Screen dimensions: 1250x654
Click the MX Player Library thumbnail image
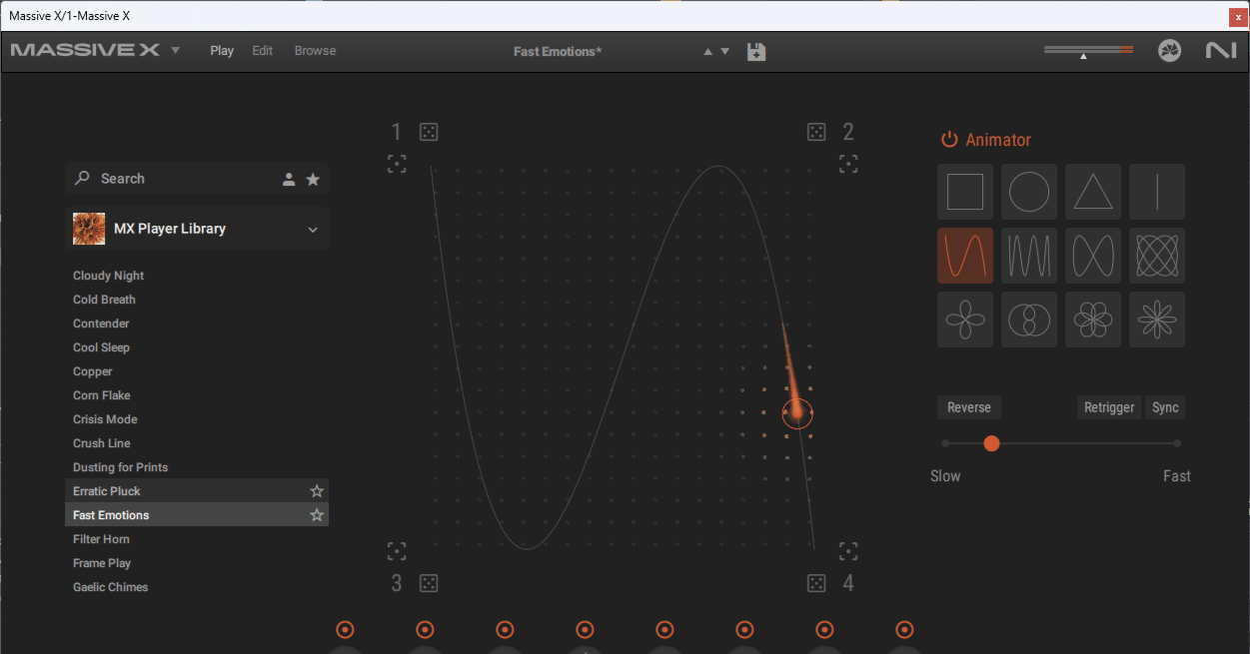(x=89, y=229)
